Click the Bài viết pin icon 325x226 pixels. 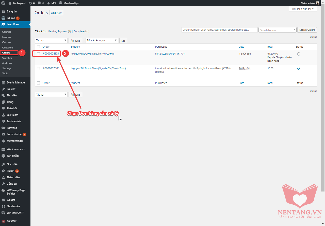(3, 89)
